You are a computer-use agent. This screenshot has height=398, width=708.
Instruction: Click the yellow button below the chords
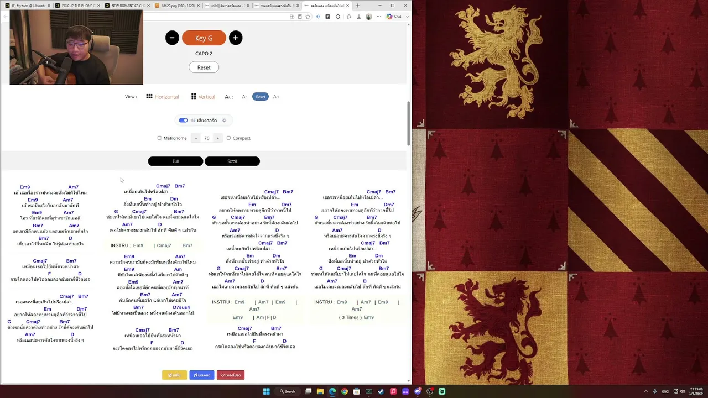(174, 375)
